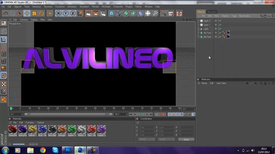Image resolution: width=275 pixels, height=154 pixels.
Task: Open Attributes panel Mode menu
Action: pos(205,83)
